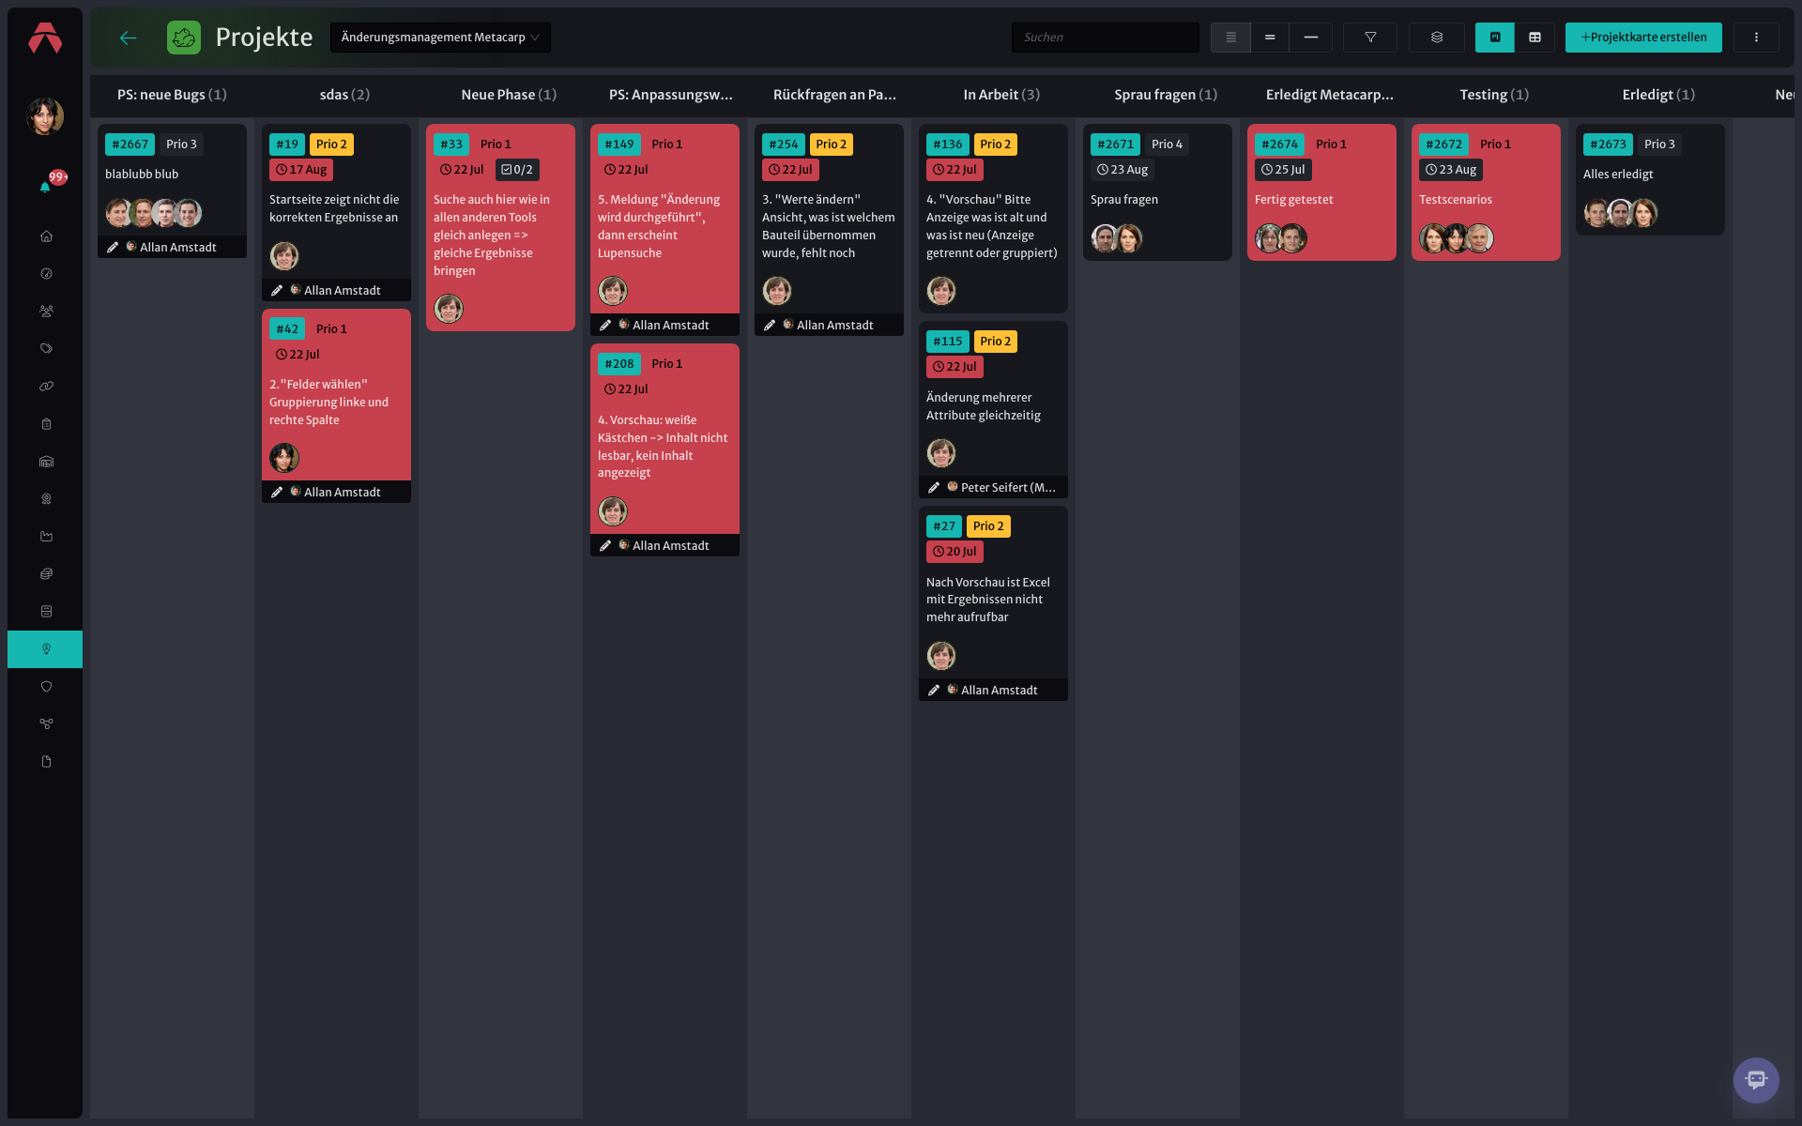Open the filter funnel button

pyautogui.click(x=1370, y=38)
